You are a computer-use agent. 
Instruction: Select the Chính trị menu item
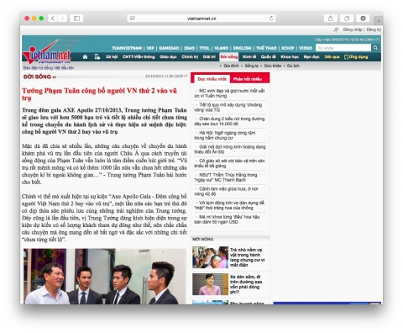(x=190, y=57)
